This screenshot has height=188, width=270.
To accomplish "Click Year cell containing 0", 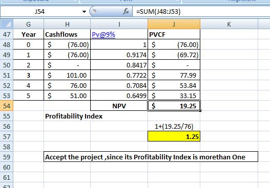I will (x=28, y=44).
